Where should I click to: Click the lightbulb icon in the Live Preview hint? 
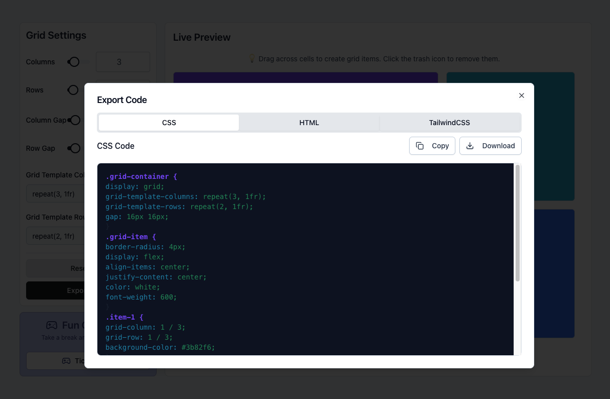click(x=252, y=58)
